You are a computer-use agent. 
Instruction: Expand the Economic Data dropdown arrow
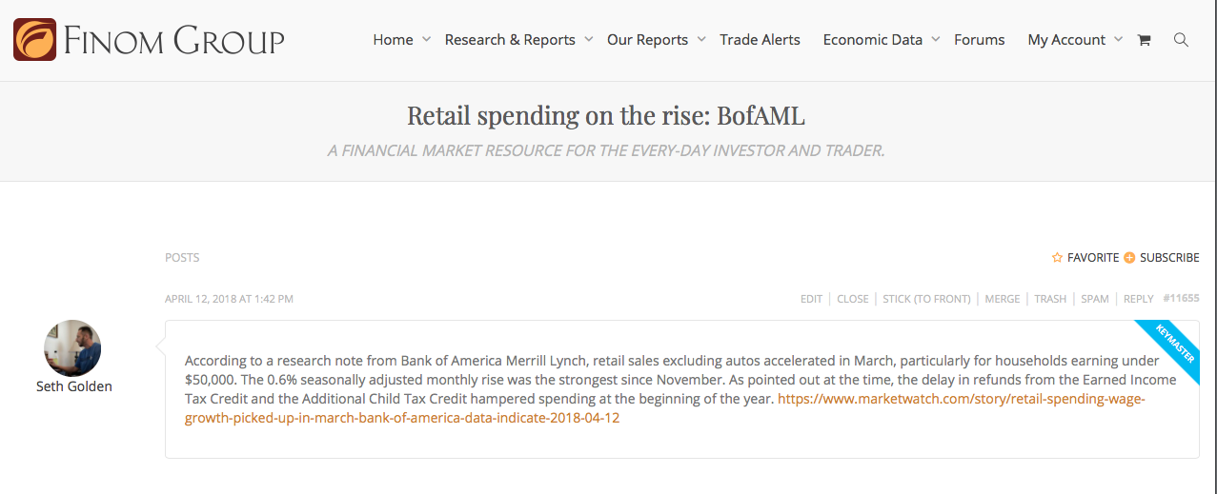[935, 39]
